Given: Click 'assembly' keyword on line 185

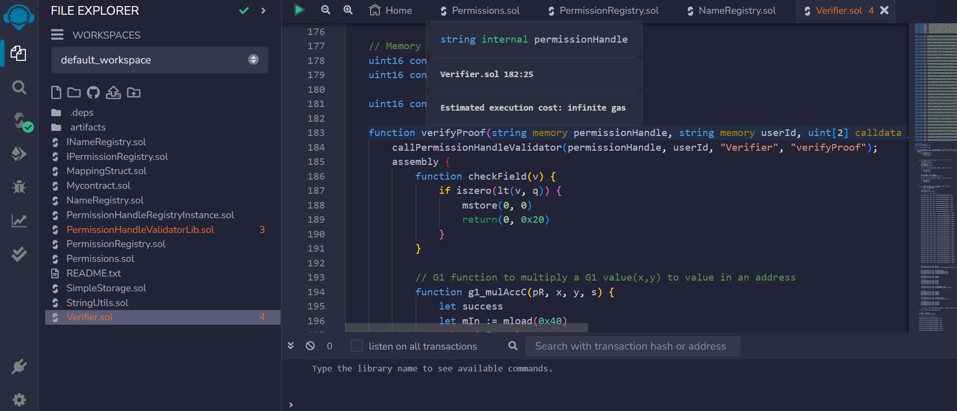Looking at the screenshot, I should pyautogui.click(x=415, y=162).
